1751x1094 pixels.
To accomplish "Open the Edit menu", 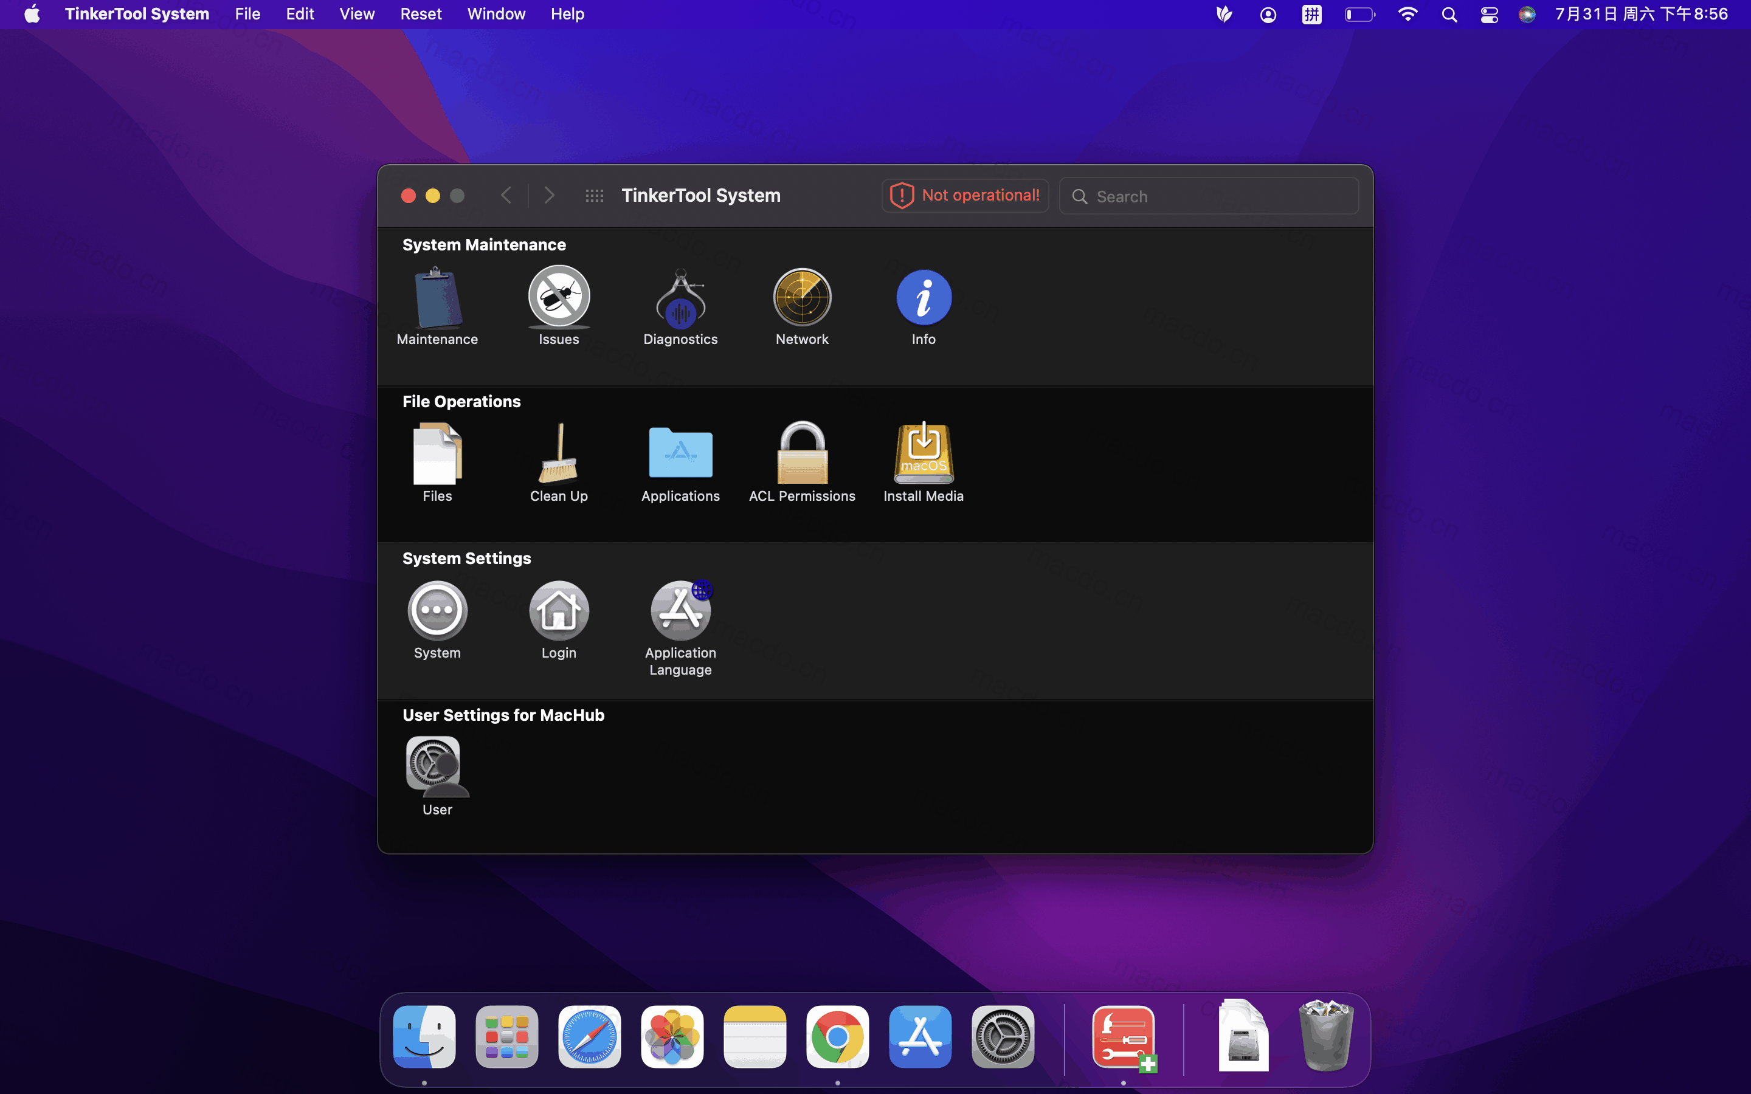I will coord(300,14).
